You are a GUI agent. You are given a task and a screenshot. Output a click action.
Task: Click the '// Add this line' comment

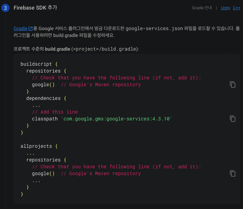coord(55,112)
